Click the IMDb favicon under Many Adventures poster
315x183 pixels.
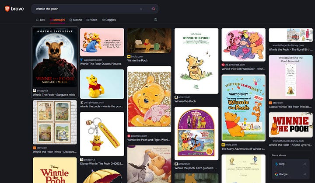[223, 145]
